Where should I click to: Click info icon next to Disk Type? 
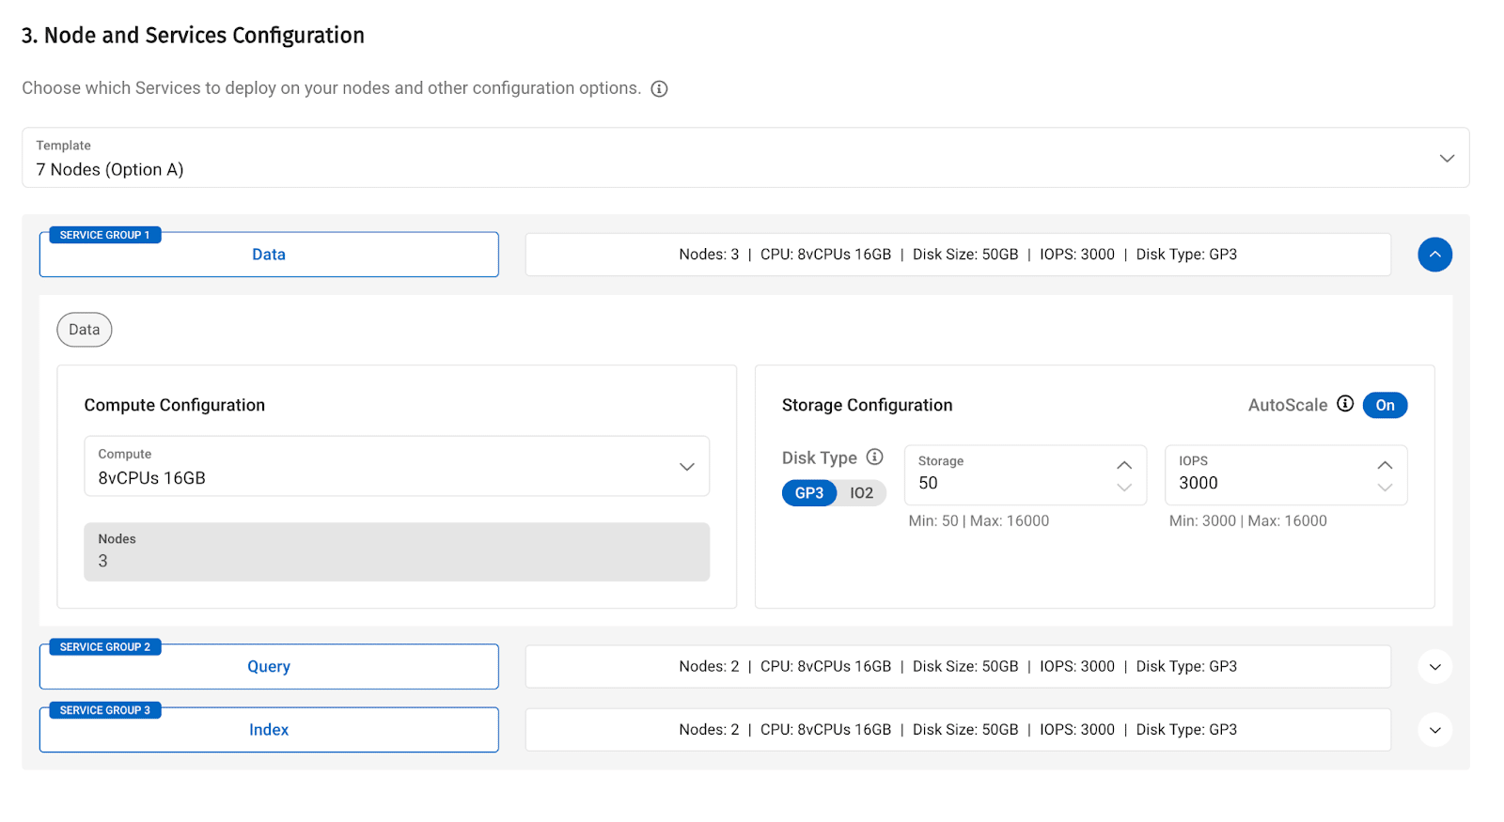(x=874, y=457)
